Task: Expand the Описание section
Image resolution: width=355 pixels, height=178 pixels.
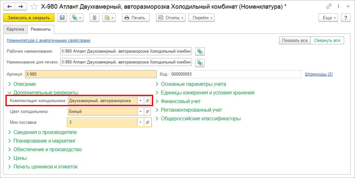Action: [x=24, y=84]
